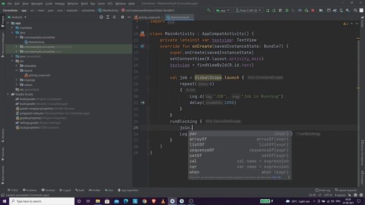Image resolution: width=365 pixels, height=205 pixels.
Task: Click the taskbar search box
Action: pyautogui.click(x=42, y=201)
